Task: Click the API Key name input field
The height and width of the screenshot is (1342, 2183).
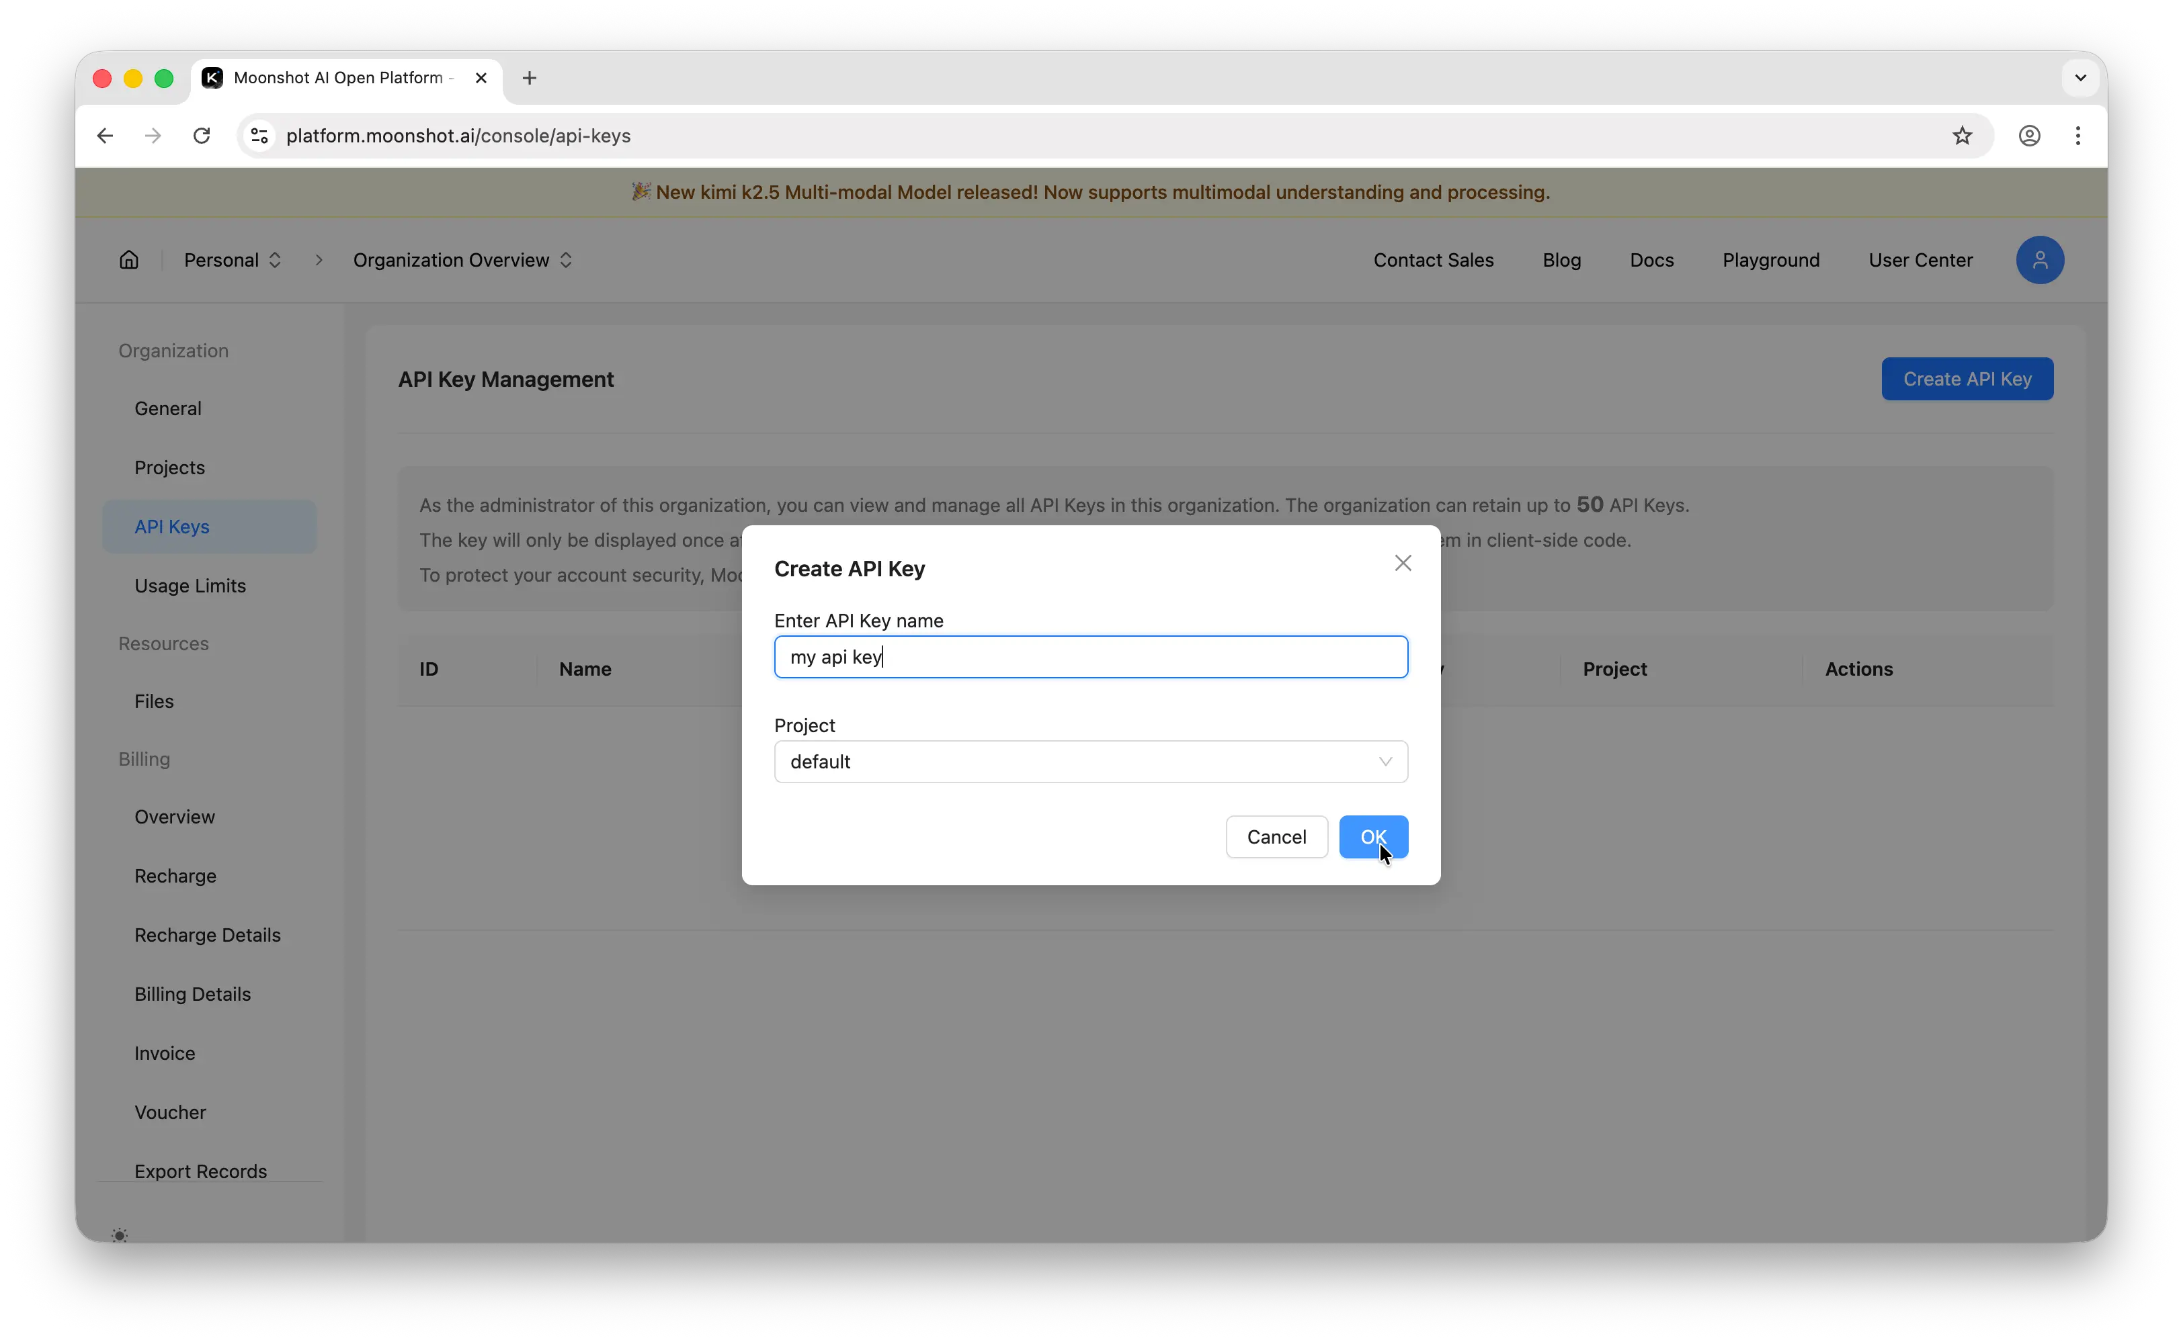Action: click(1089, 657)
